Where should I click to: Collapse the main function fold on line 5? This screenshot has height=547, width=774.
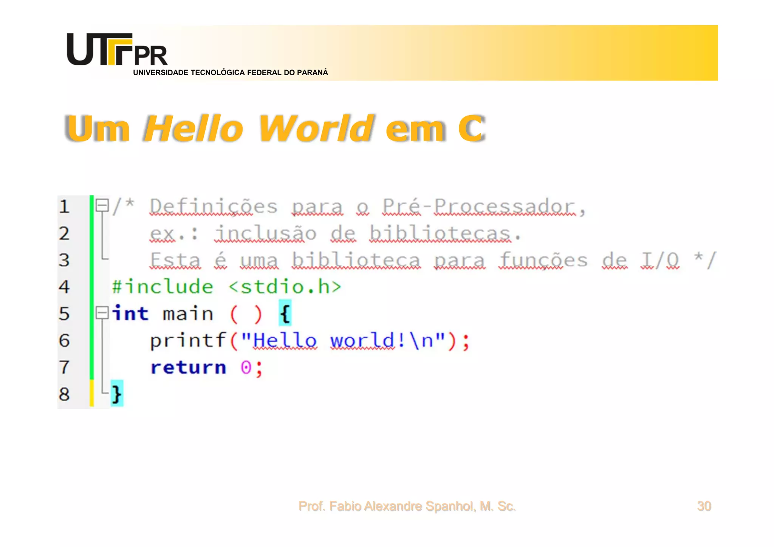pos(102,313)
